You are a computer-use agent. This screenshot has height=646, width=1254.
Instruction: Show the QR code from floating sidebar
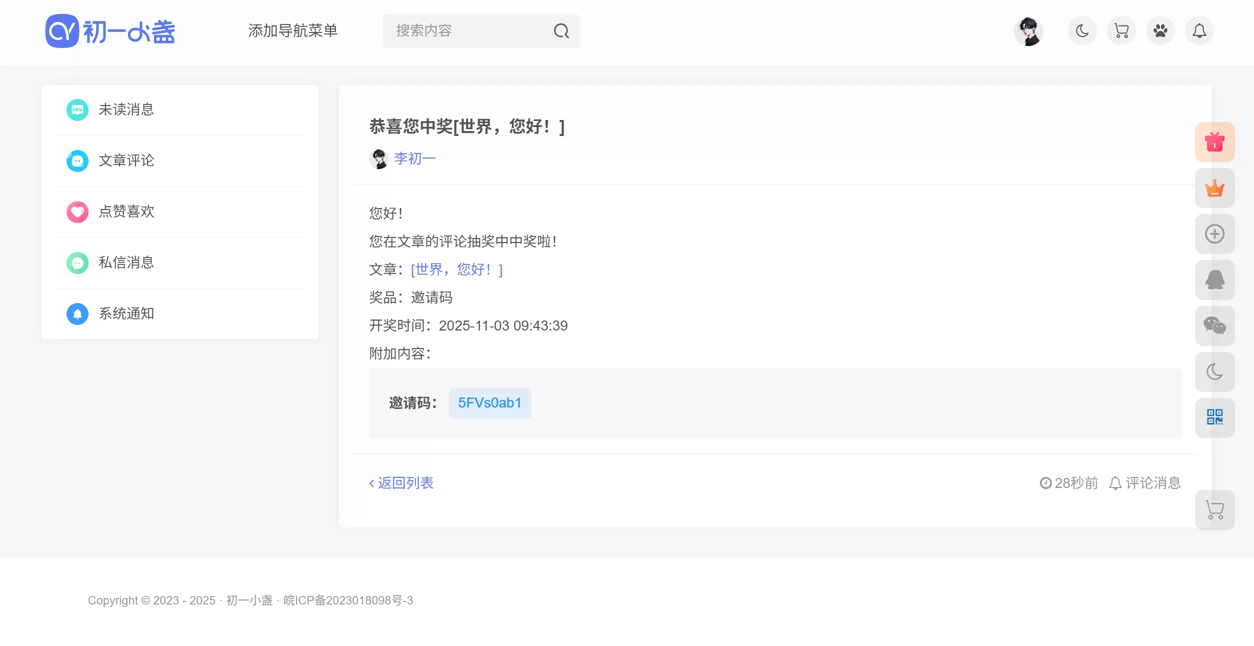coord(1214,418)
